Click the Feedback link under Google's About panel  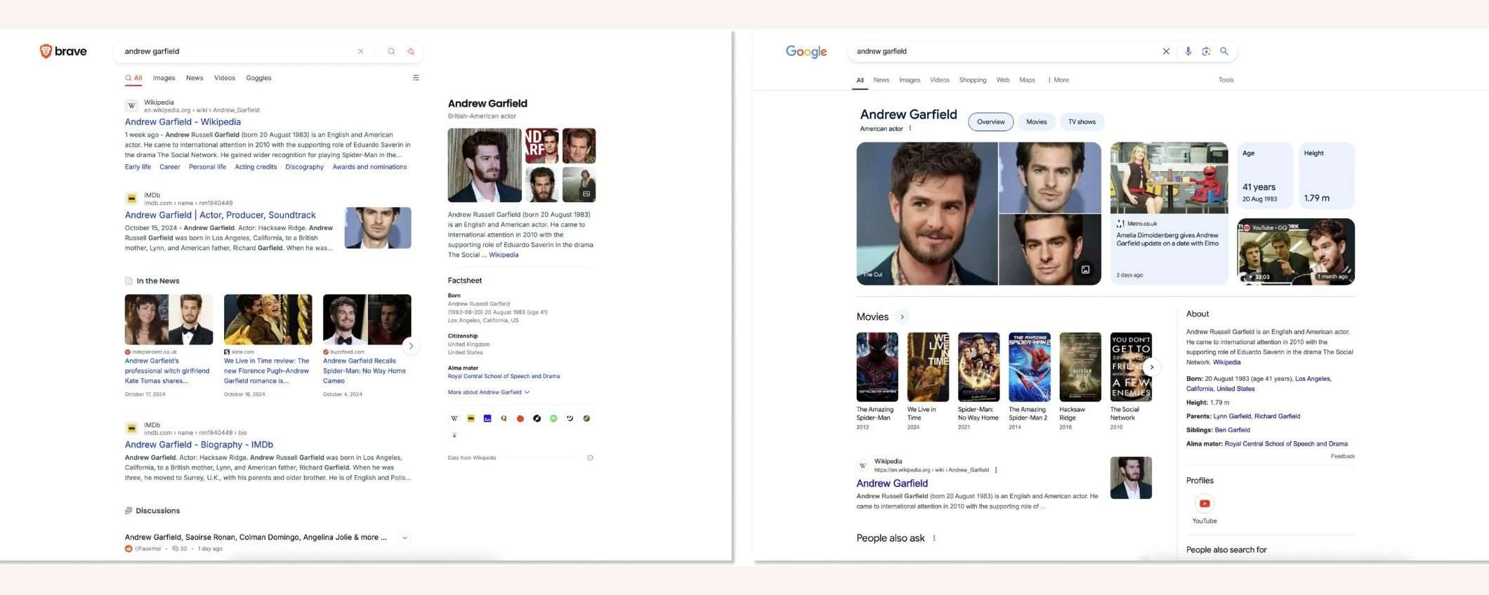[x=1342, y=456]
